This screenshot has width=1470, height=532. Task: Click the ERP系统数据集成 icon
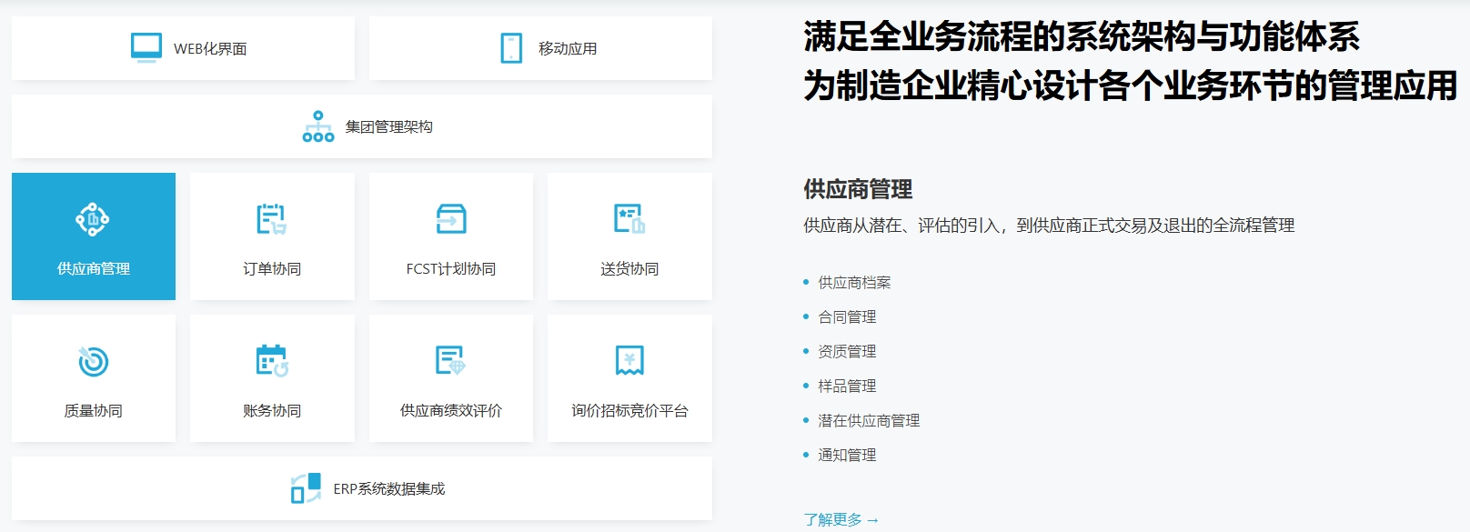tap(306, 488)
